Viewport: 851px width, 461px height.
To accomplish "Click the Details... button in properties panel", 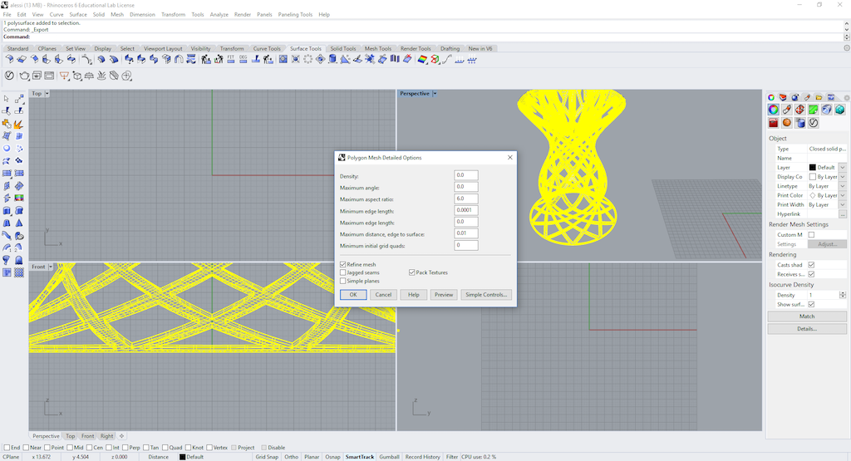I will tap(806, 329).
